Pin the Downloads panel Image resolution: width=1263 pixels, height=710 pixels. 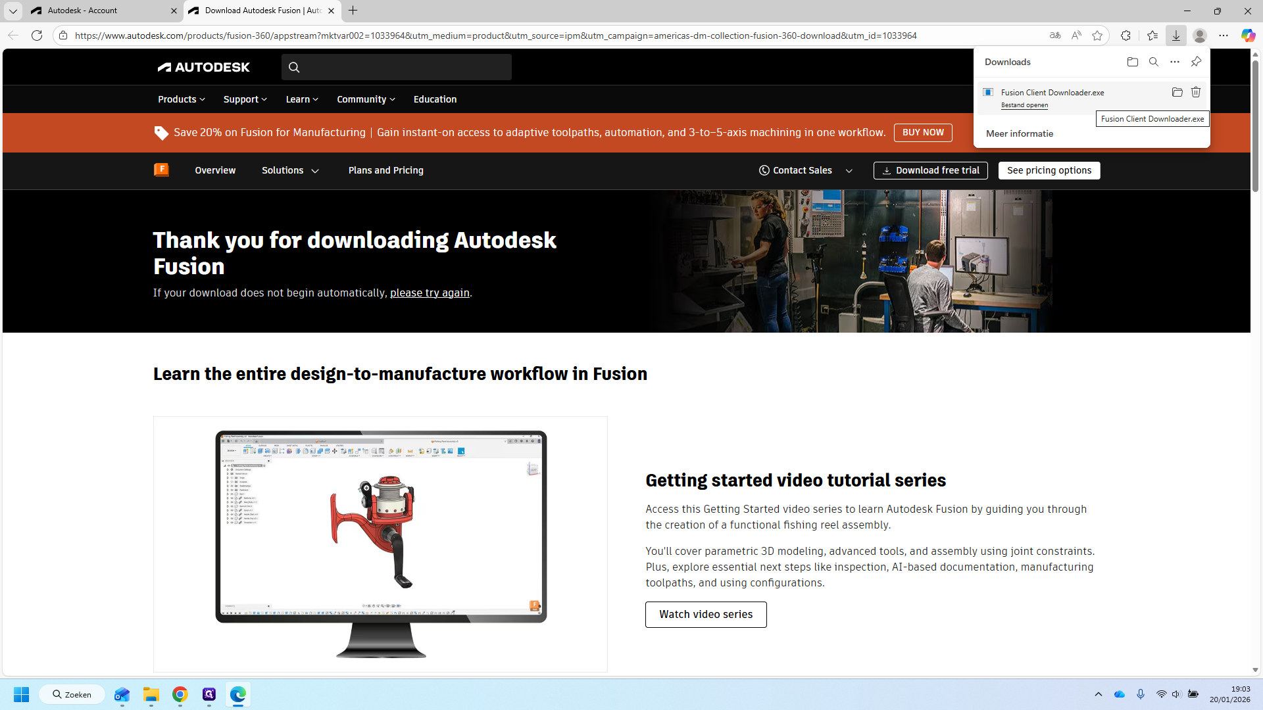pos(1196,62)
